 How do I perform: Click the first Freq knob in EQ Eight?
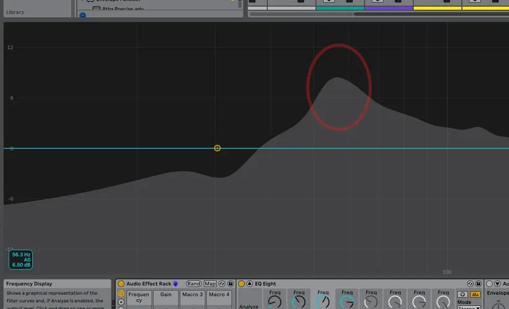pos(275,302)
